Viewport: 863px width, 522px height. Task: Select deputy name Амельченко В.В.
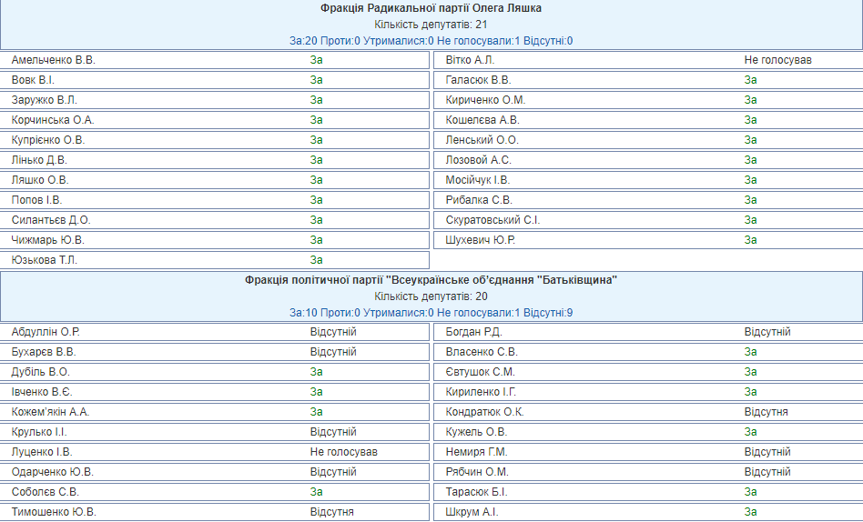[x=53, y=60]
